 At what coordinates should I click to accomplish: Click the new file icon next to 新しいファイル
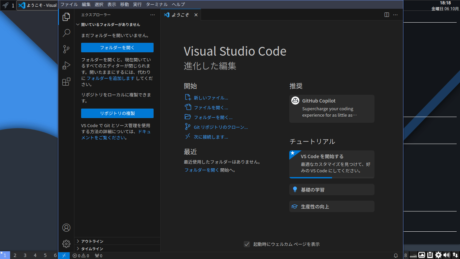188,97
